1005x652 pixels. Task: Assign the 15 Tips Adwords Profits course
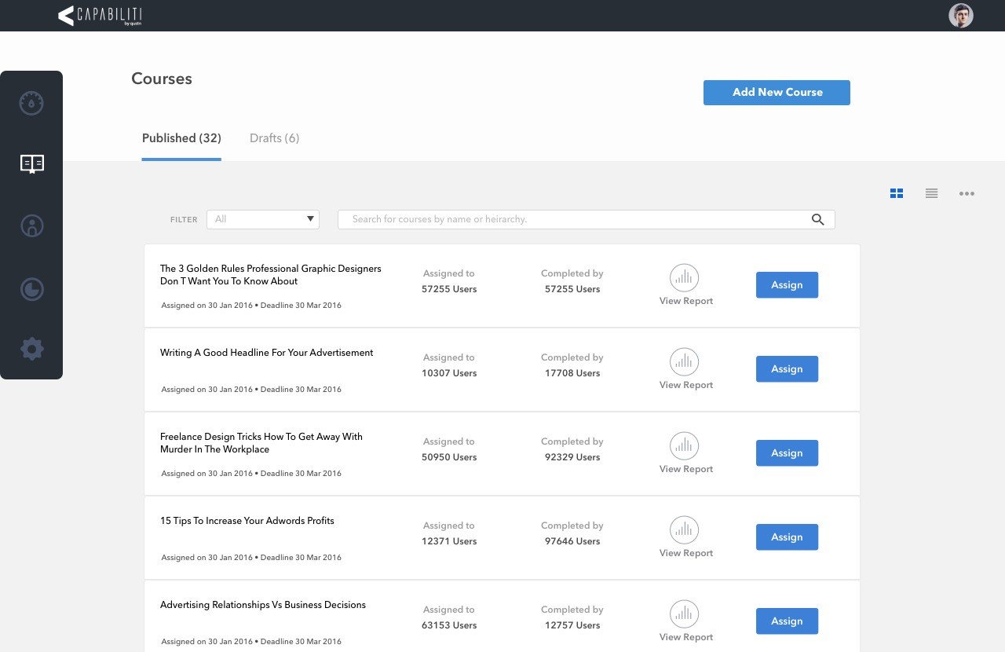787,537
